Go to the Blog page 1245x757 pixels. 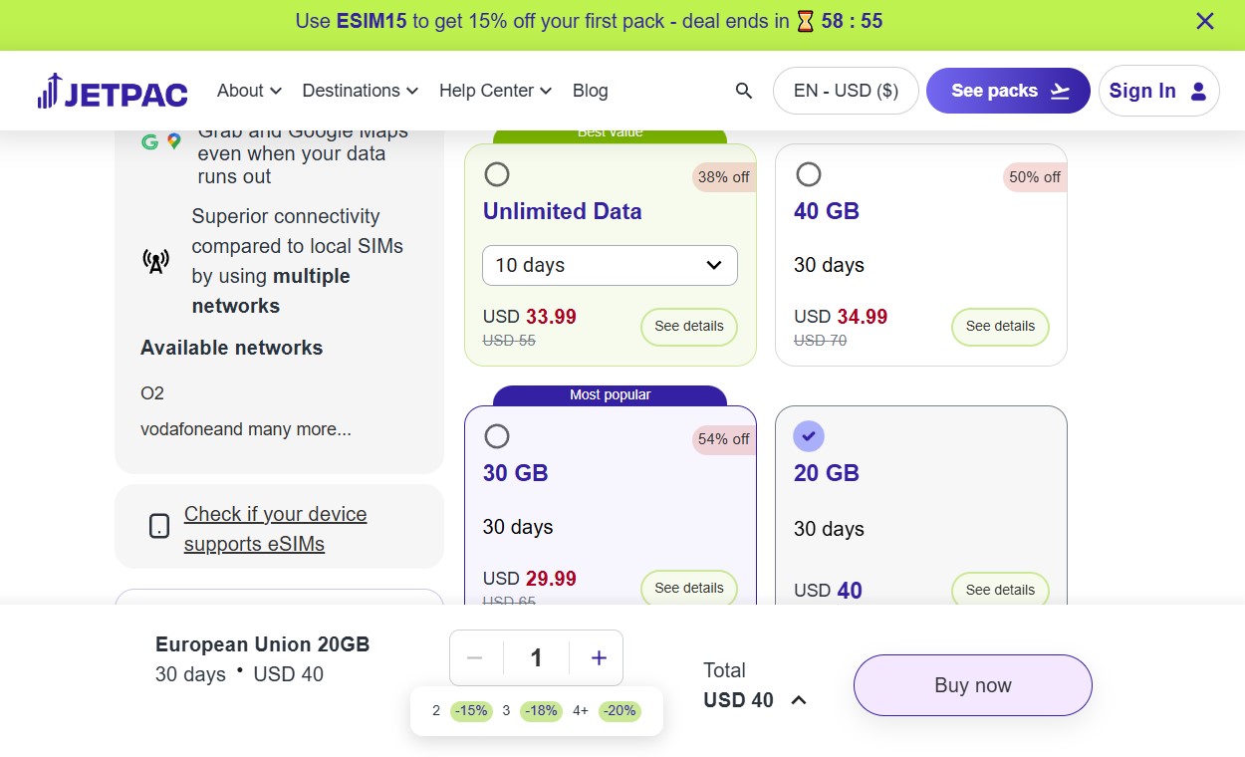(590, 91)
